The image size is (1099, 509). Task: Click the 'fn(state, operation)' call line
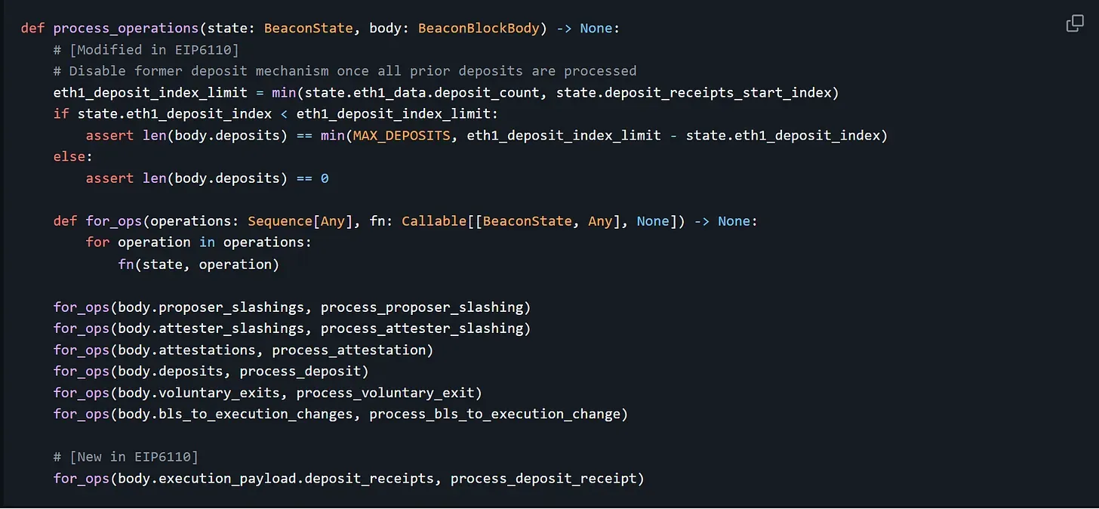(x=199, y=264)
